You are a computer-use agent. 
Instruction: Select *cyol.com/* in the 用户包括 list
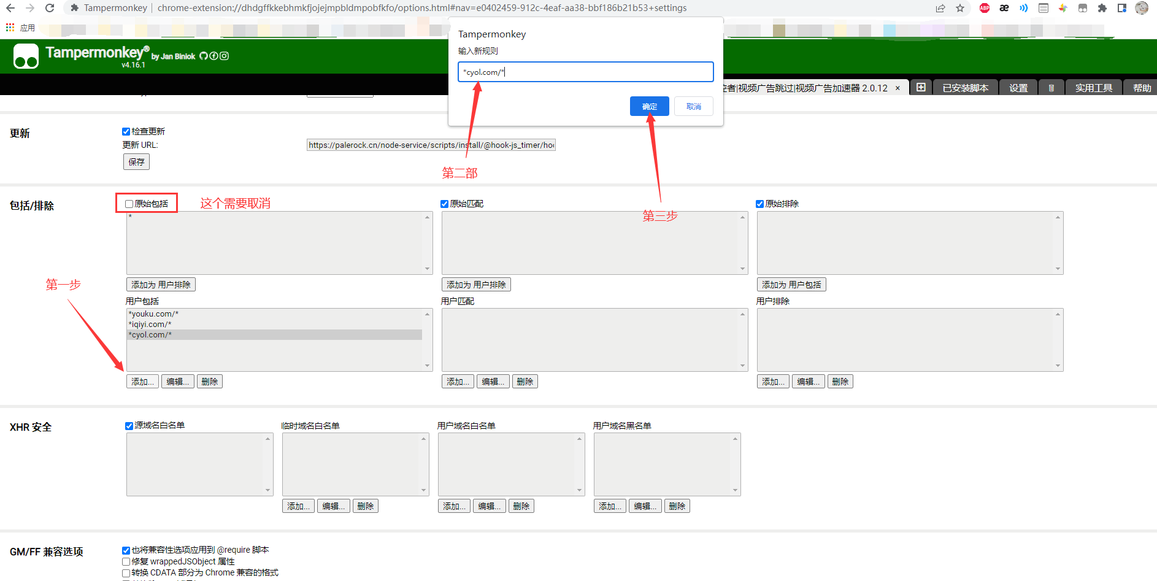[x=274, y=335]
